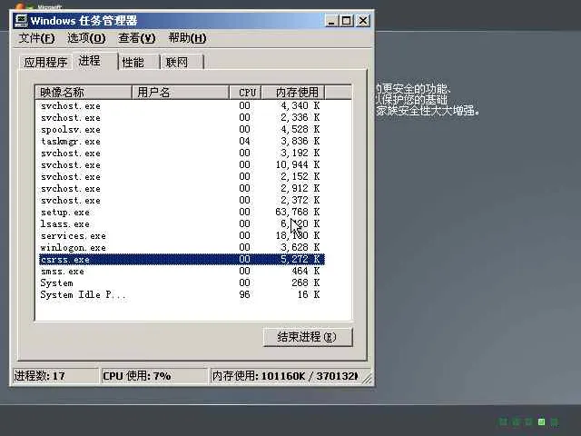Viewport: 581px width, 436px height.
Task: Click the Task Manager title bar icon
Action: [x=21, y=20]
